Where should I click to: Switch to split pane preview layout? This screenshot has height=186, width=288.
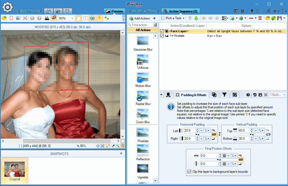[86, 18]
